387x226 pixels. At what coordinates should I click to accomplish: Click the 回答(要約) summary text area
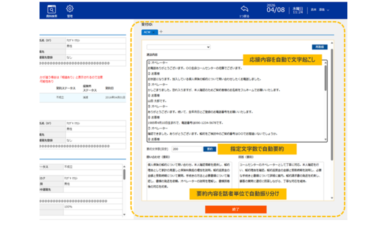coord(281,181)
